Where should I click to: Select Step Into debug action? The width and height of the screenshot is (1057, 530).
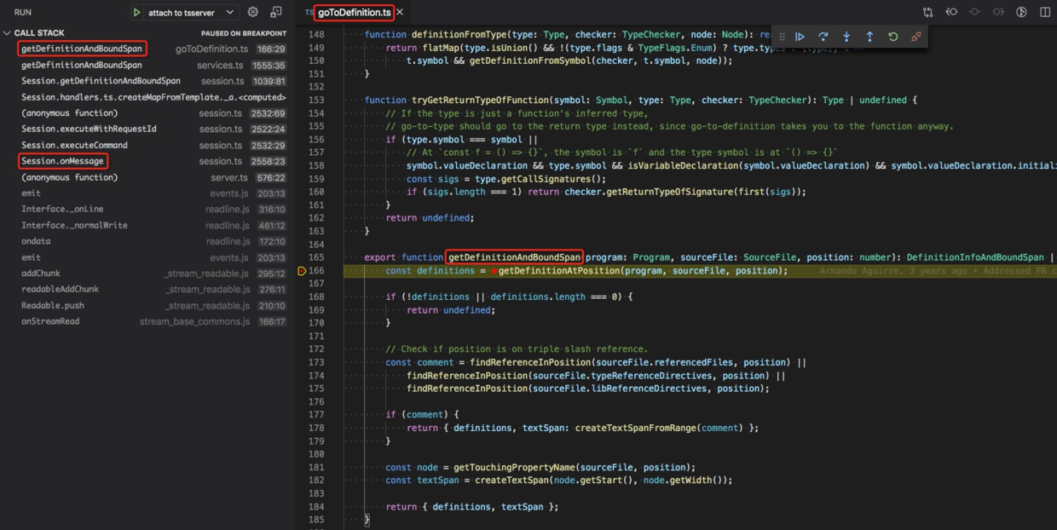point(845,37)
